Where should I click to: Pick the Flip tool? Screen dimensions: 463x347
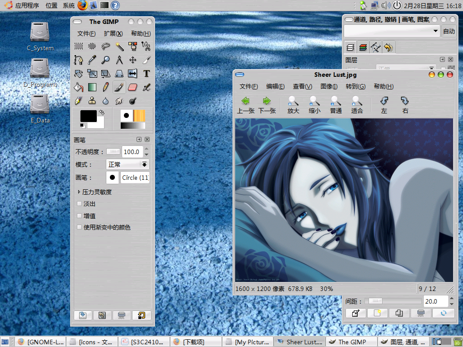click(x=132, y=74)
